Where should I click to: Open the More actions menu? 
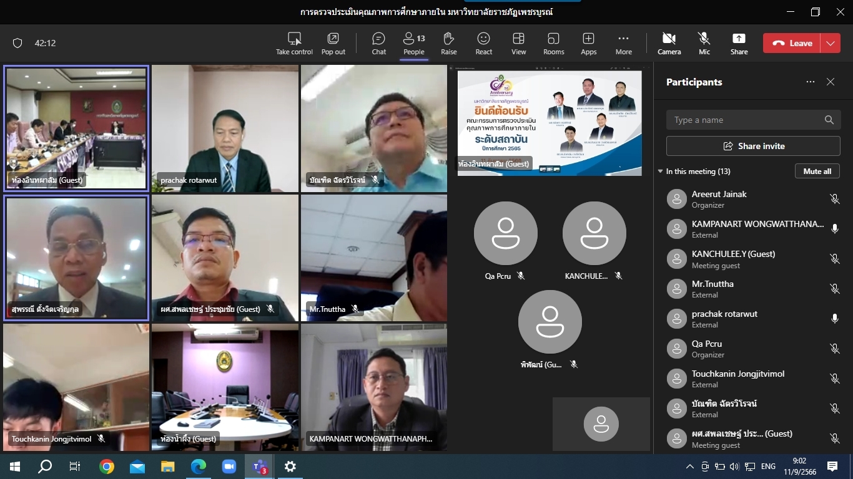(623, 43)
